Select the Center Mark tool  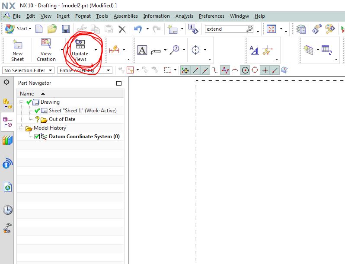pos(195,50)
